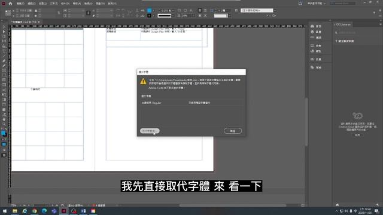Open the 版面(L) menu
The image size is (383, 215).
[42, 4]
